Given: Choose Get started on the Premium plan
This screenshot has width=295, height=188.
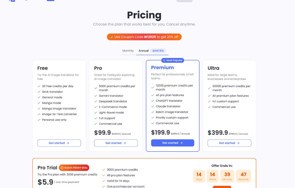Looking at the screenshot, I should pyautogui.click(x=172, y=143).
